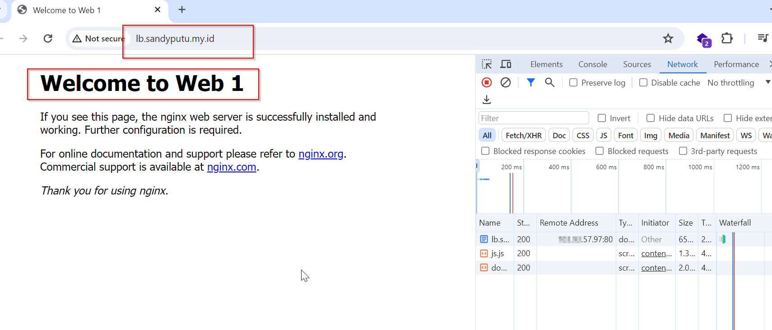Tick the Blocked requests checkbox
The height and width of the screenshot is (330, 772).
600,151
